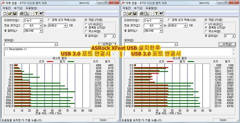
Task: Click the Open folder icon in left window
Action: 10,14
